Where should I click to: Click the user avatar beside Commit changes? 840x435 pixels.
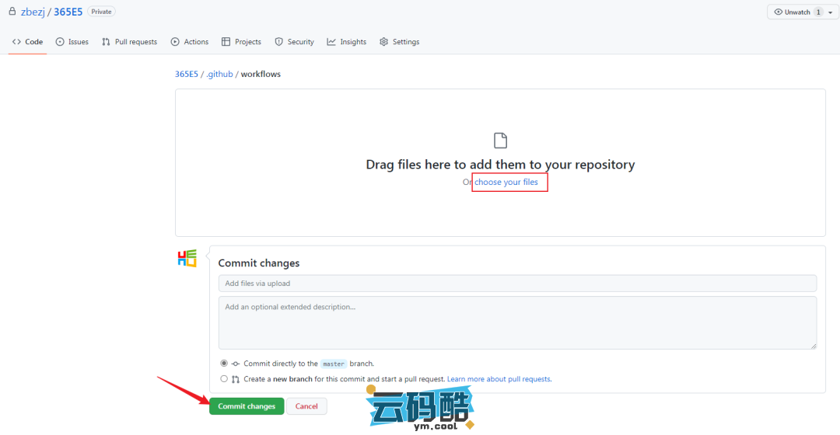187,259
